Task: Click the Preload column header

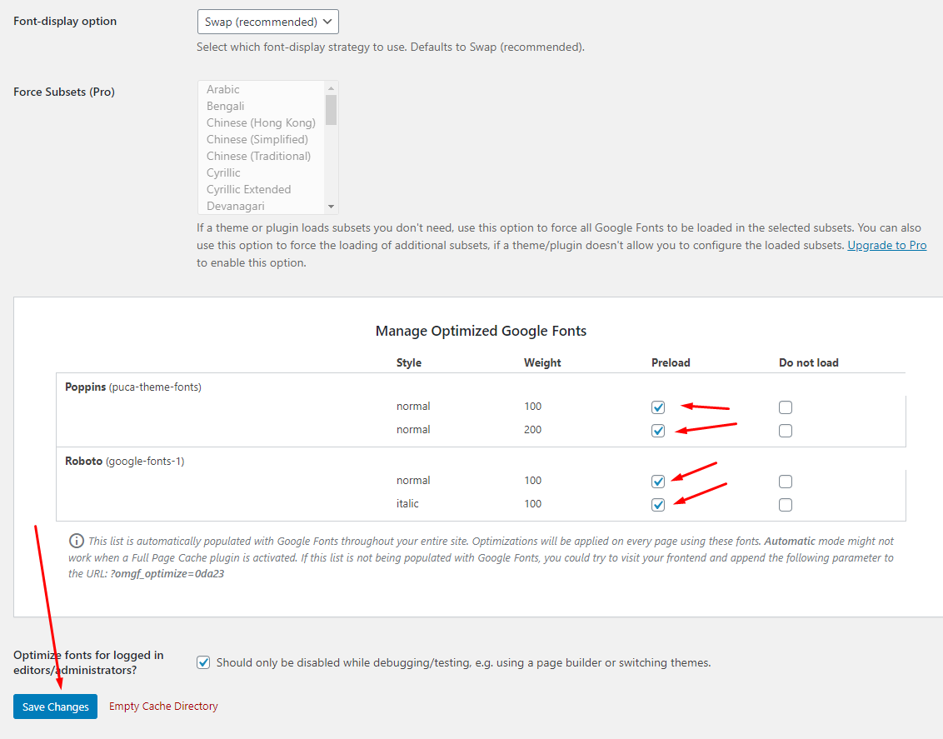Action: coord(671,362)
